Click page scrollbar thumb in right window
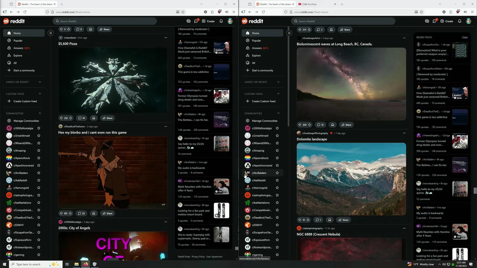Screen dimensions: 477x268 (x=475, y=191)
